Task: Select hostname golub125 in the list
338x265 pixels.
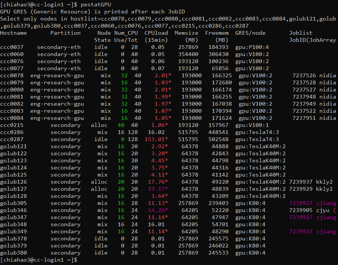Action: coord(14,175)
